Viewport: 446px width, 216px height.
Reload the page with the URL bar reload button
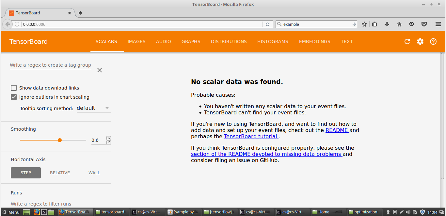click(267, 24)
